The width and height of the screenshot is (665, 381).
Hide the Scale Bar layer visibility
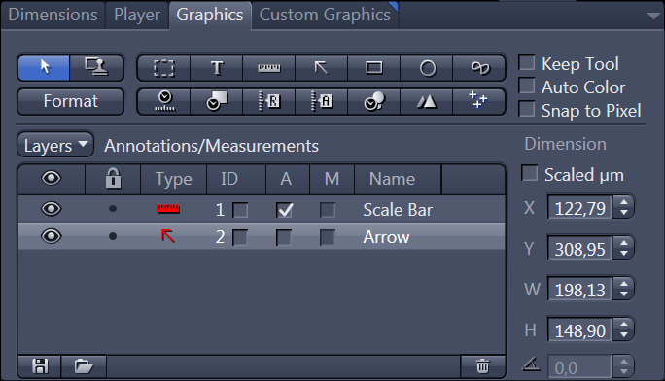click(x=52, y=209)
